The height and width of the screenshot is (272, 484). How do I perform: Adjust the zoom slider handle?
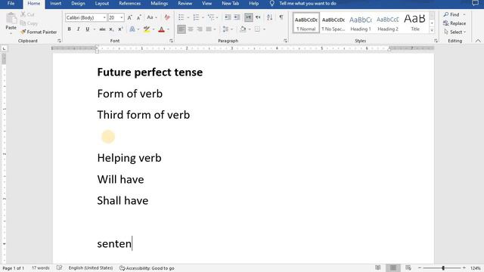[x=443, y=268]
